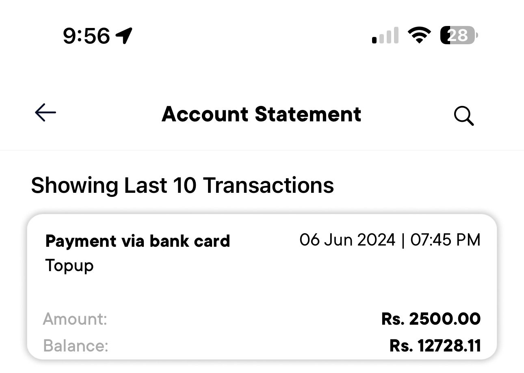This screenshot has width=524, height=373.
Task: Tap the Account Statement title
Action: click(261, 114)
